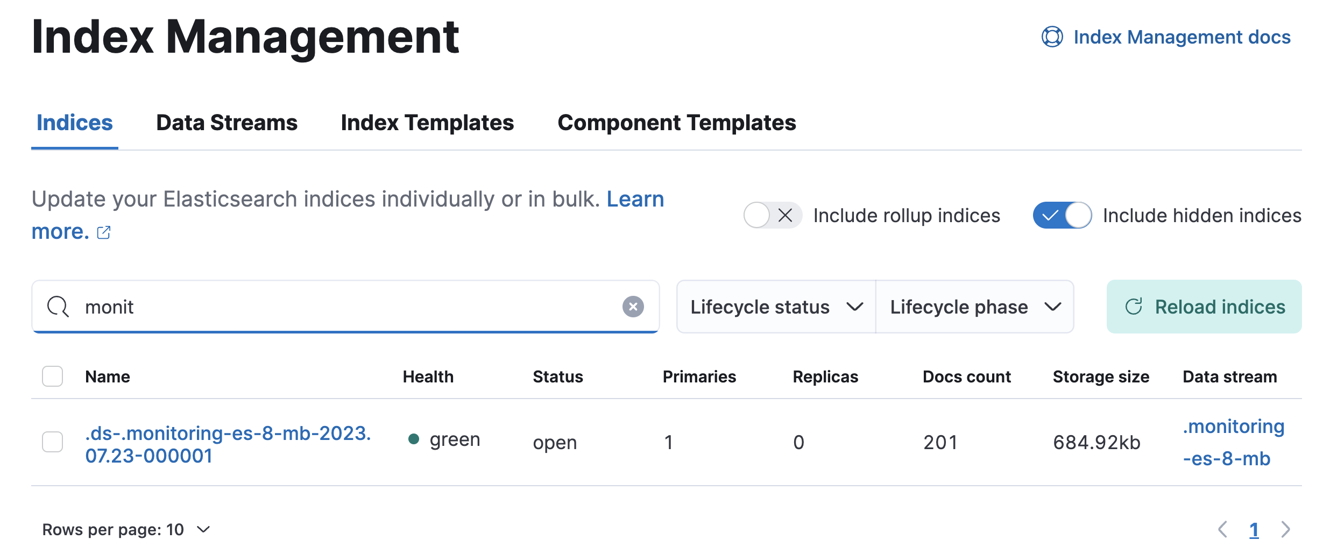Go to the previous page arrow
Viewport: 1330px width, 554px height.
click(x=1222, y=529)
